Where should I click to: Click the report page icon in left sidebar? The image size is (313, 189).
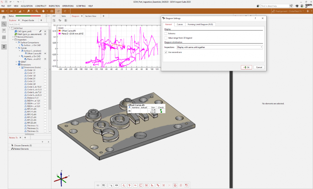tap(4, 30)
